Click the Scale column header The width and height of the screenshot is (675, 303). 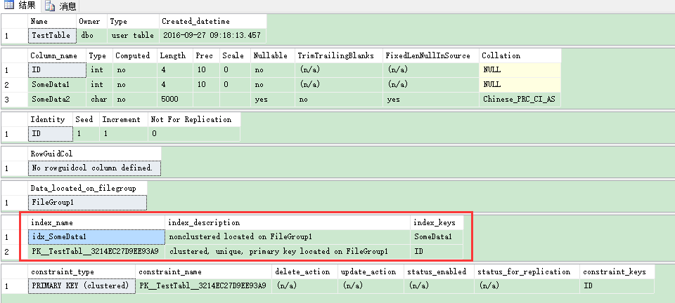tap(235, 56)
